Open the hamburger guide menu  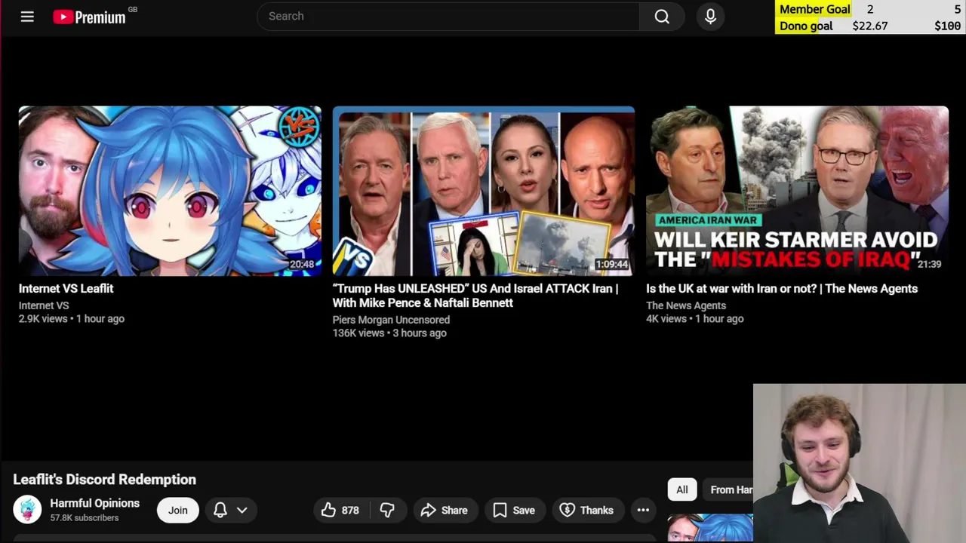(27, 17)
